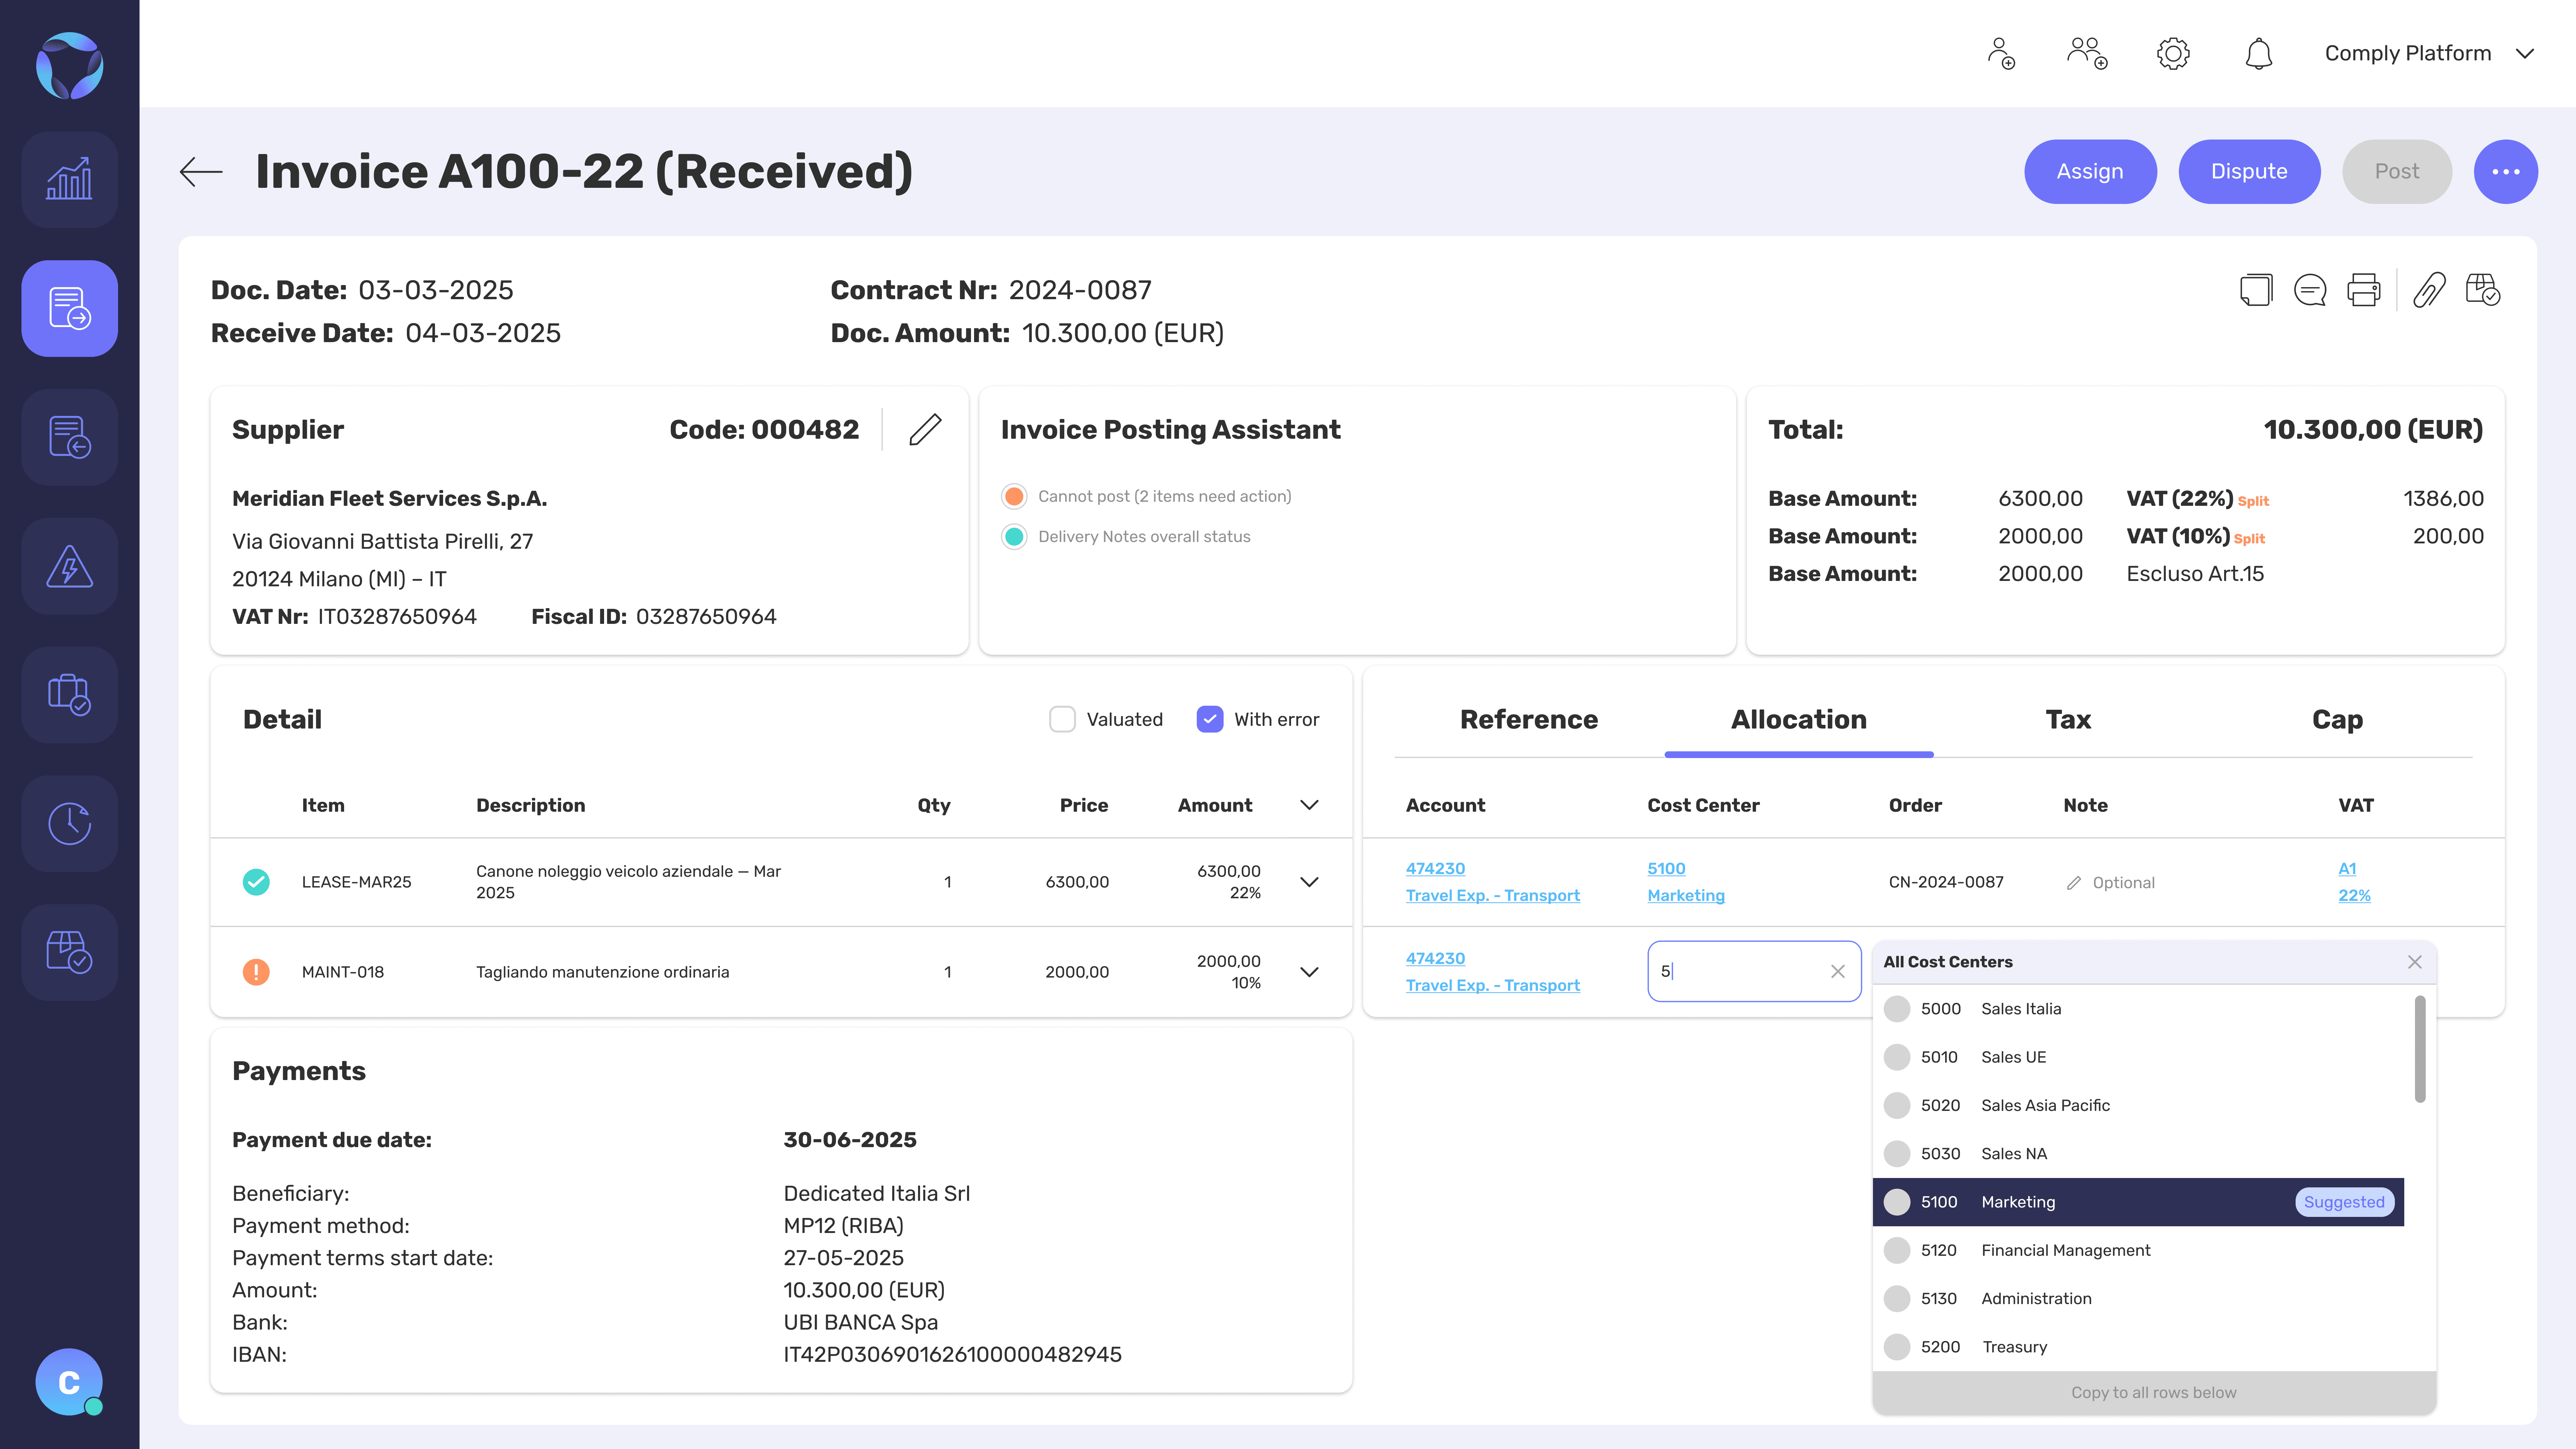
Task: Click the teal Delivery Notes status indicator
Action: [1014, 537]
